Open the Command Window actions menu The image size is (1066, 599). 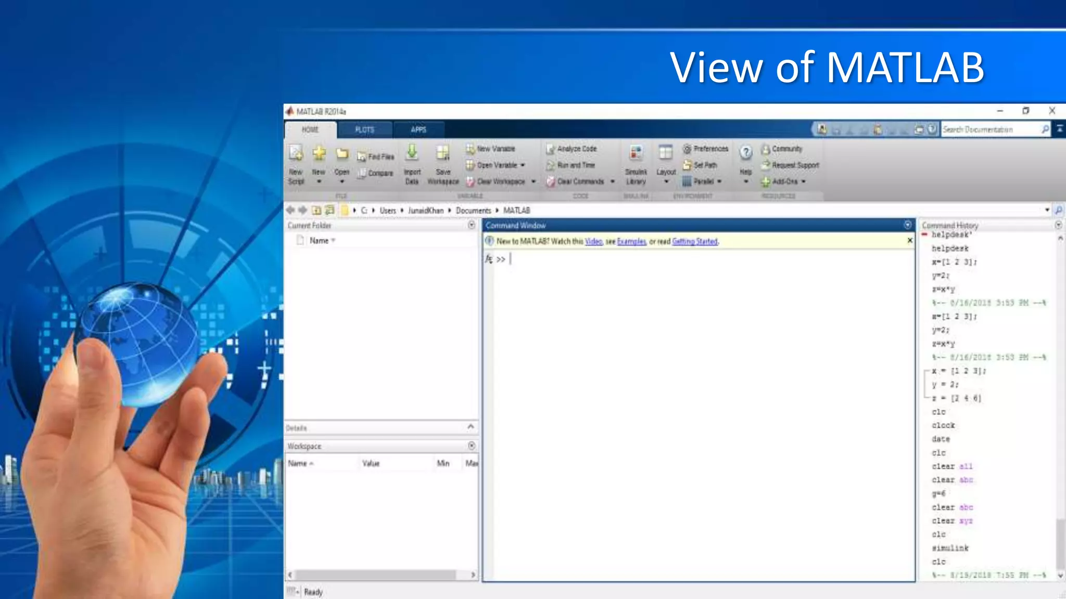908,225
